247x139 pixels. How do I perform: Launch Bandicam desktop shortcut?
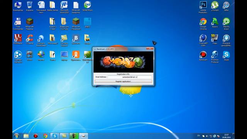click(203, 56)
